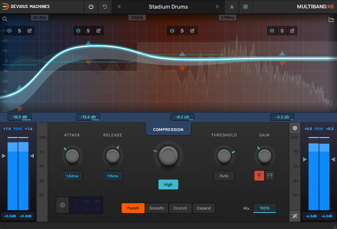Undo the last change with the reset arrow
Viewport: 337px width, 229px height.
105,7
